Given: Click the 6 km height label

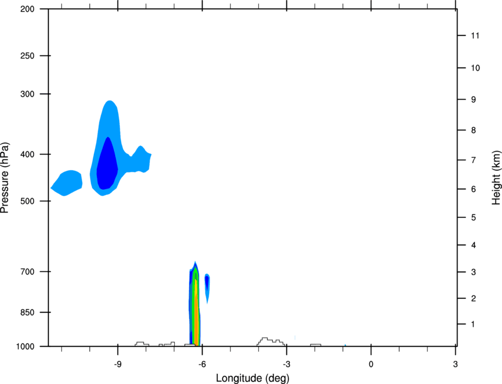Looking at the screenshot, I should click(474, 189).
